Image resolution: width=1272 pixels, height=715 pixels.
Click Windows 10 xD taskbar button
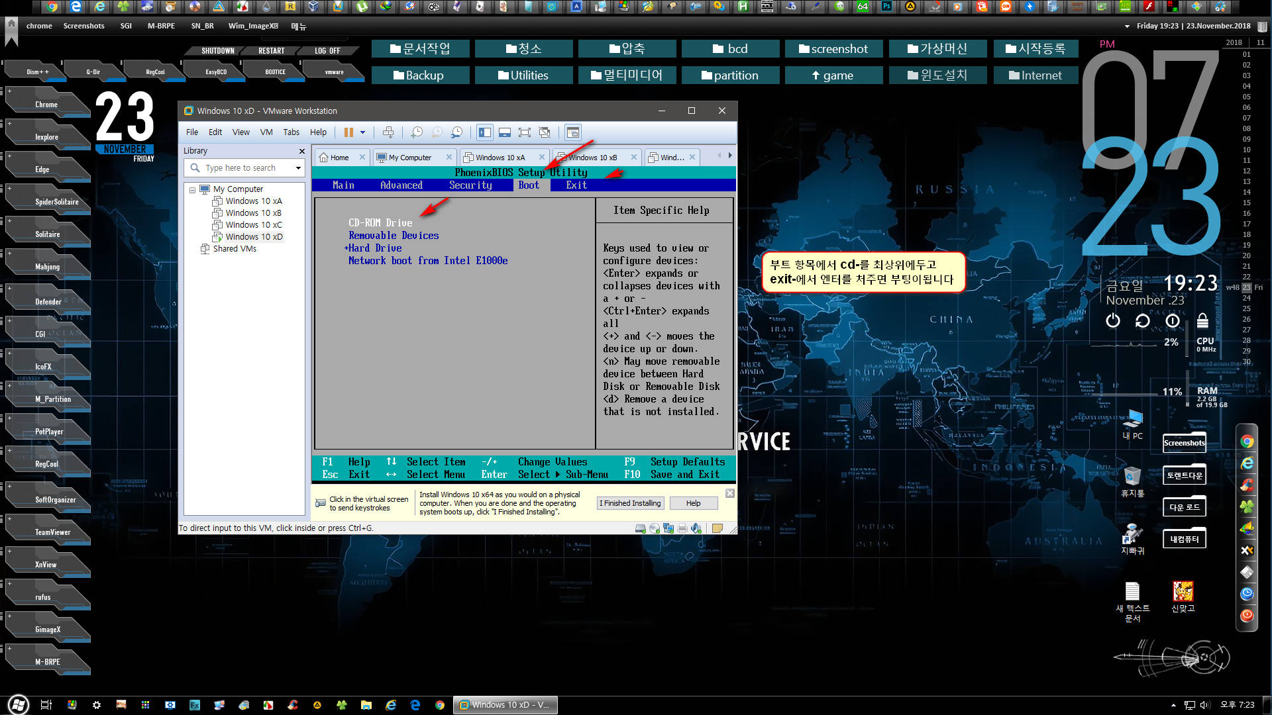505,705
